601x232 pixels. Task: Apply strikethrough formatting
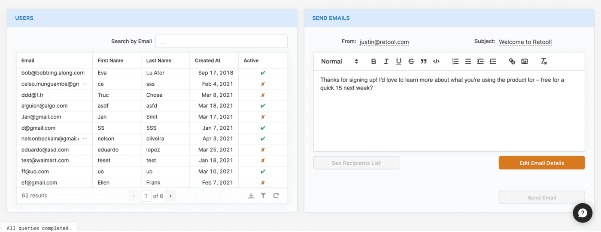411,62
